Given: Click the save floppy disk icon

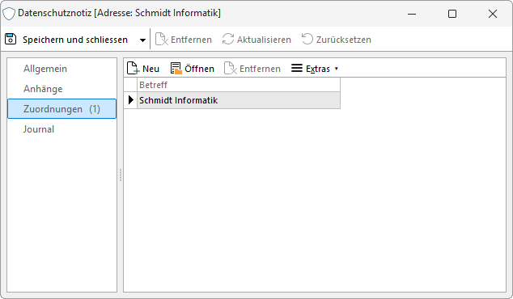Looking at the screenshot, I should click(11, 39).
